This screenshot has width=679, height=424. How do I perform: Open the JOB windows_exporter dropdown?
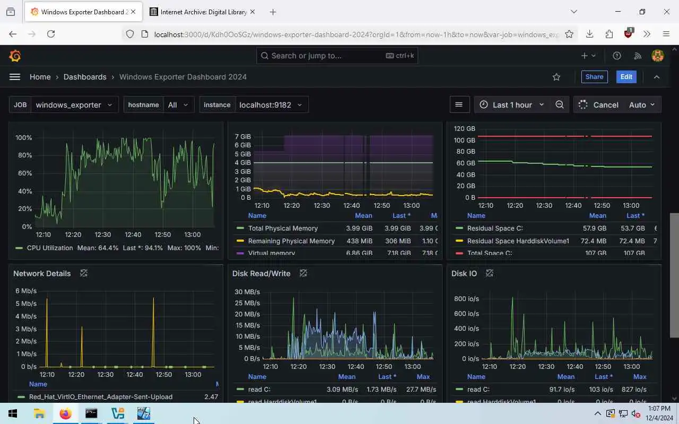point(75,105)
